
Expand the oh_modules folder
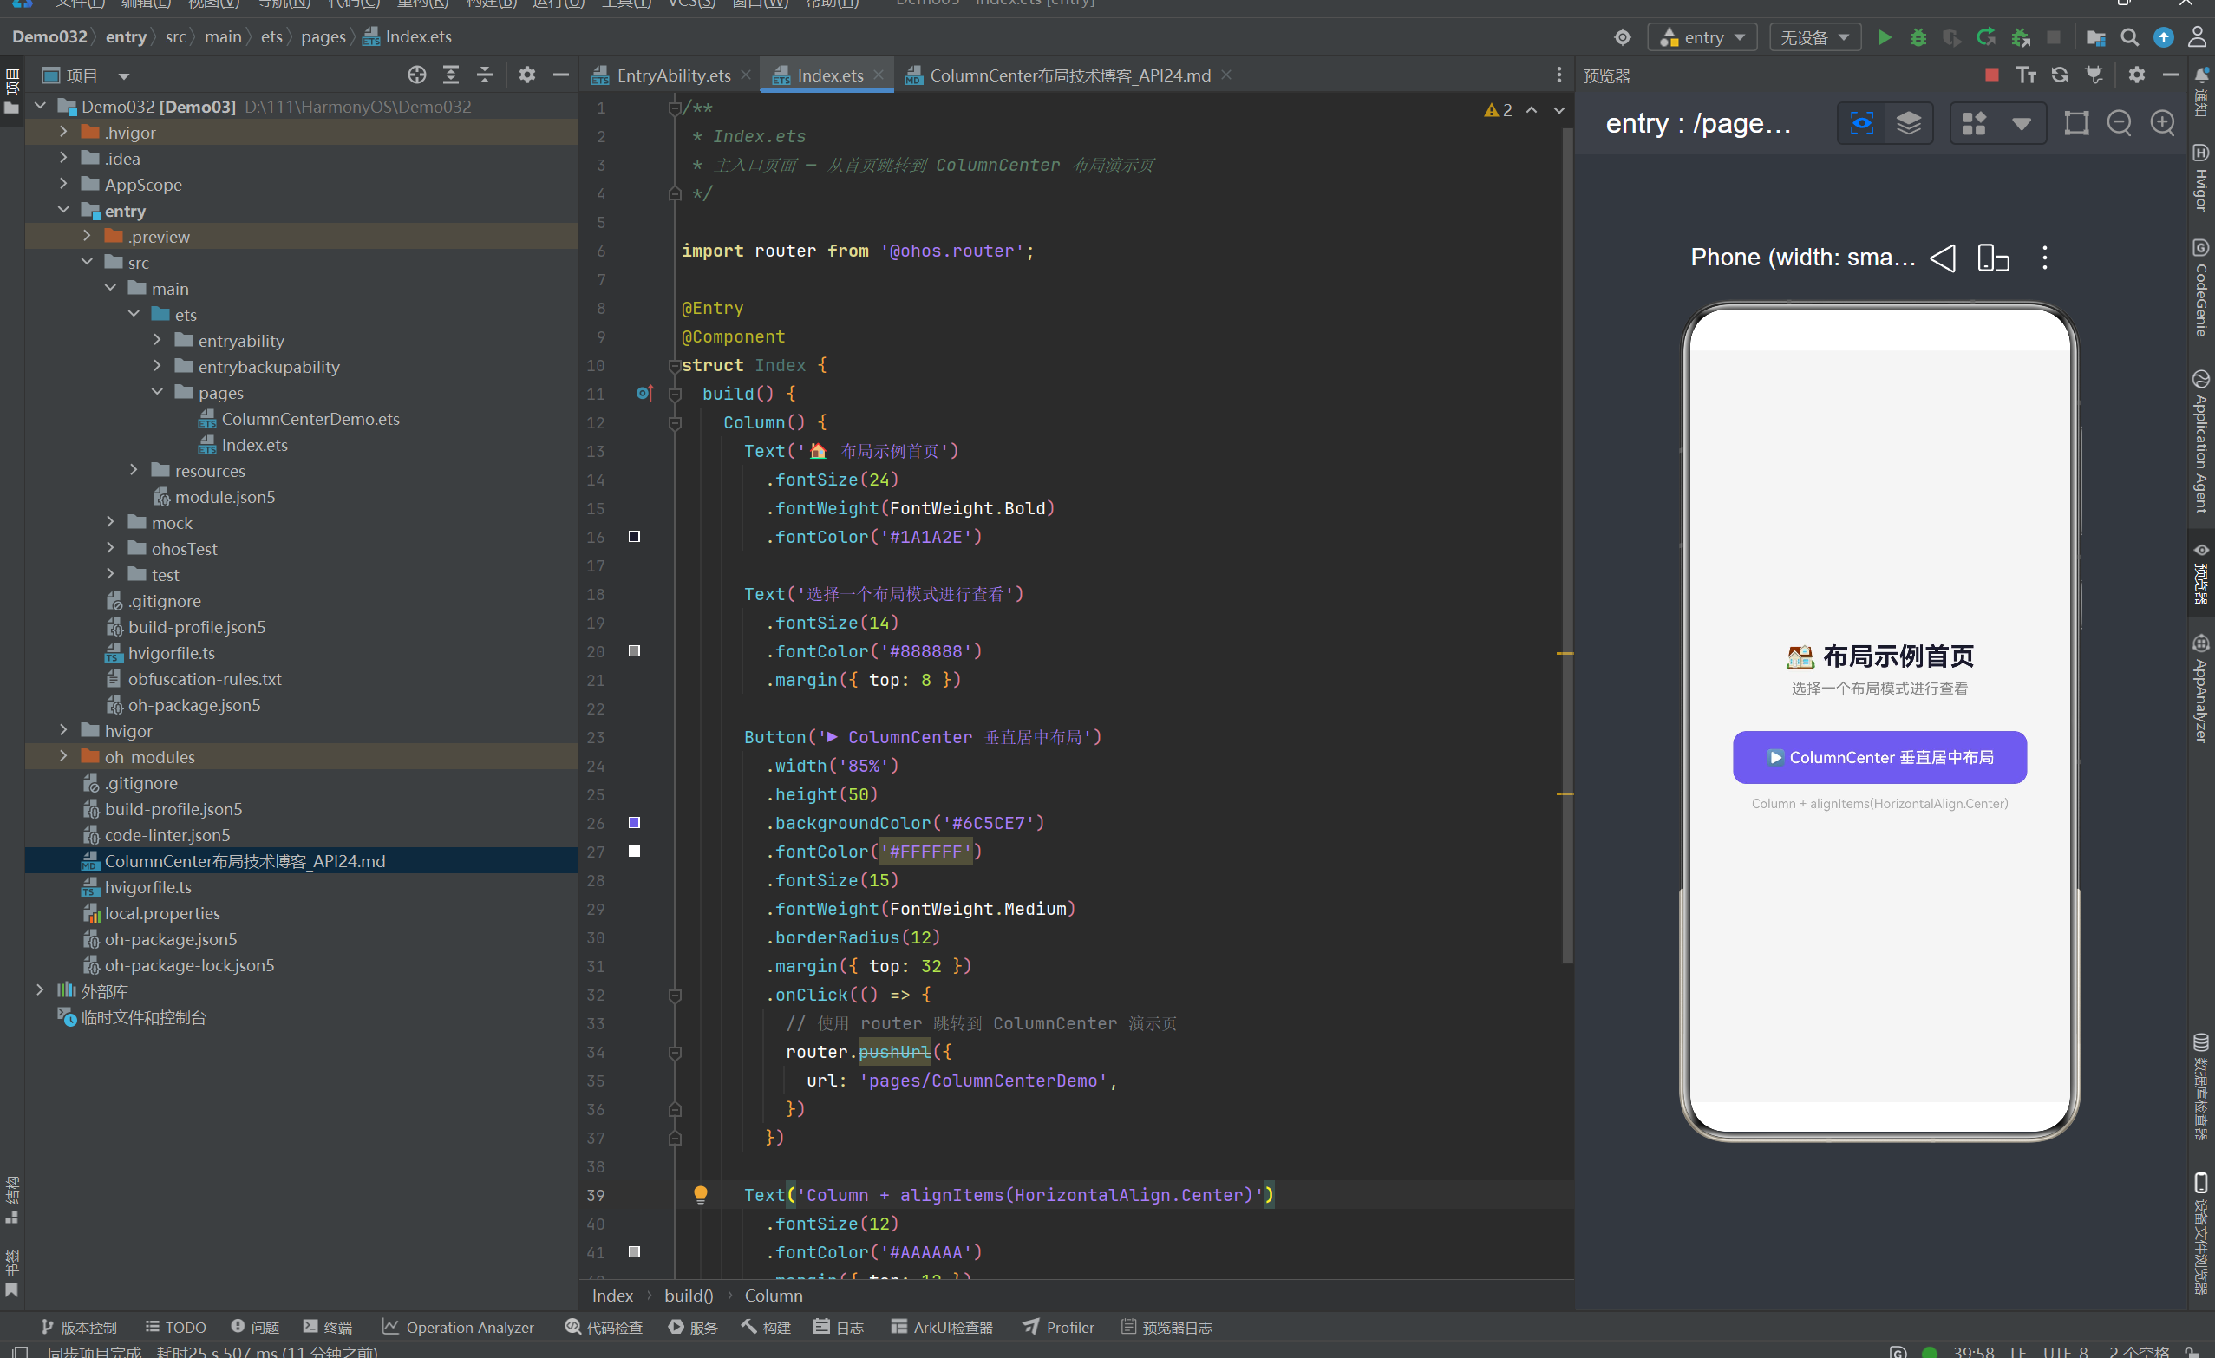[x=64, y=757]
